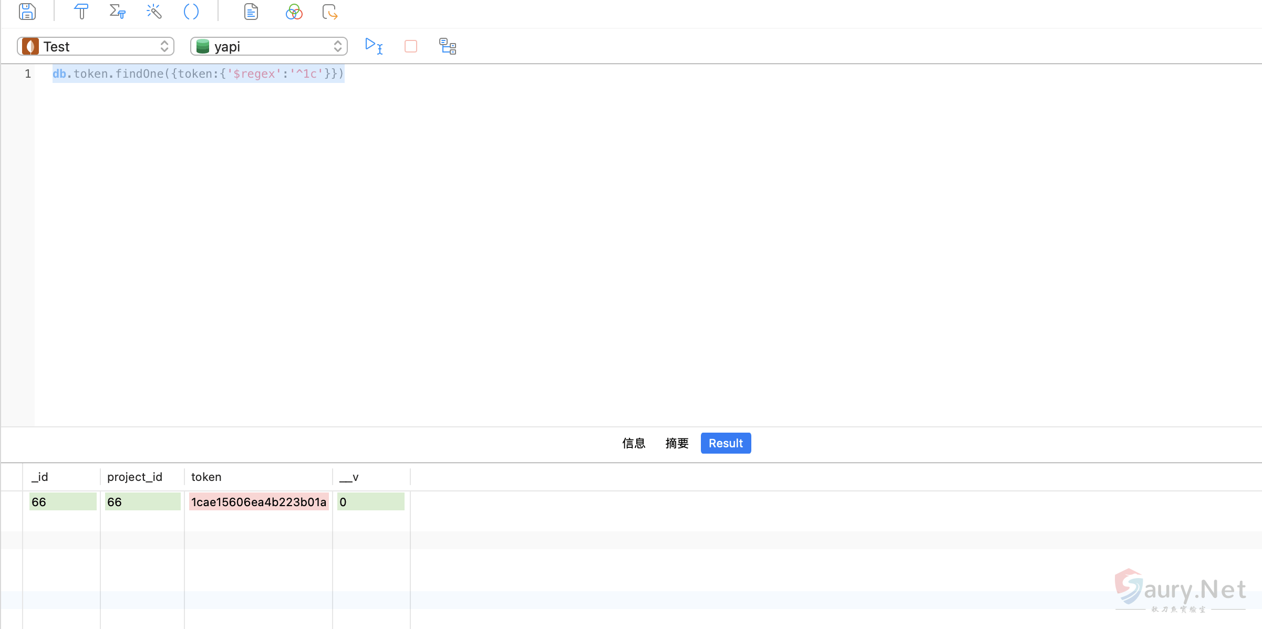Run the selected query with play icon
Screen dimensions: 1262x629
pyautogui.click(x=373, y=46)
